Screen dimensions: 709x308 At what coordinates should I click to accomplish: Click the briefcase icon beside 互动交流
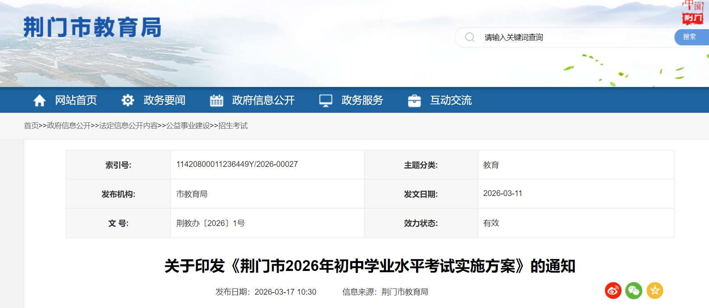click(x=414, y=100)
